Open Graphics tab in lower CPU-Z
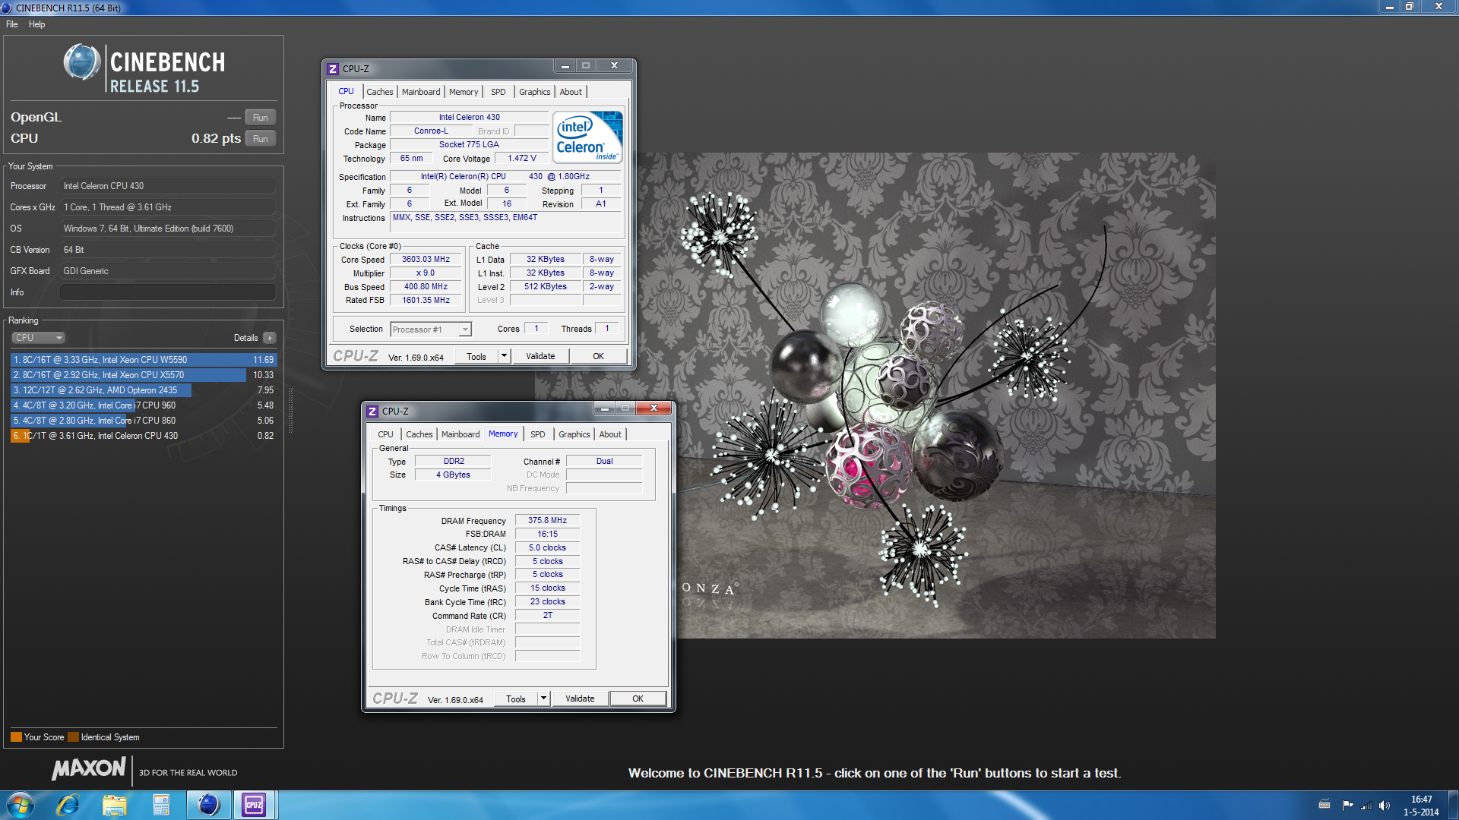This screenshot has height=820, width=1459. 574,434
